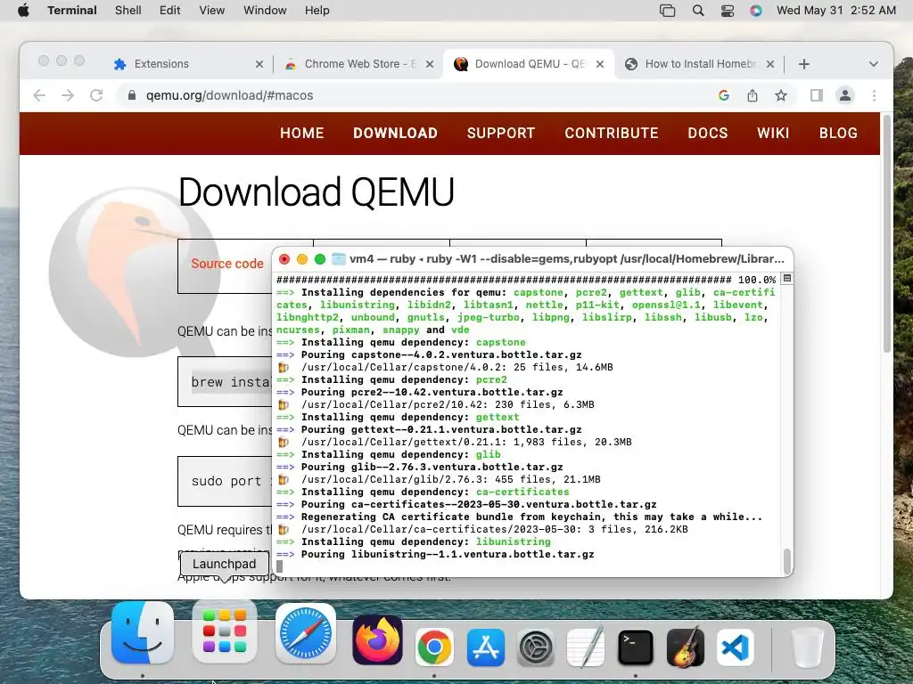Toggle the Chrome side panel

(x=817, y=95)
